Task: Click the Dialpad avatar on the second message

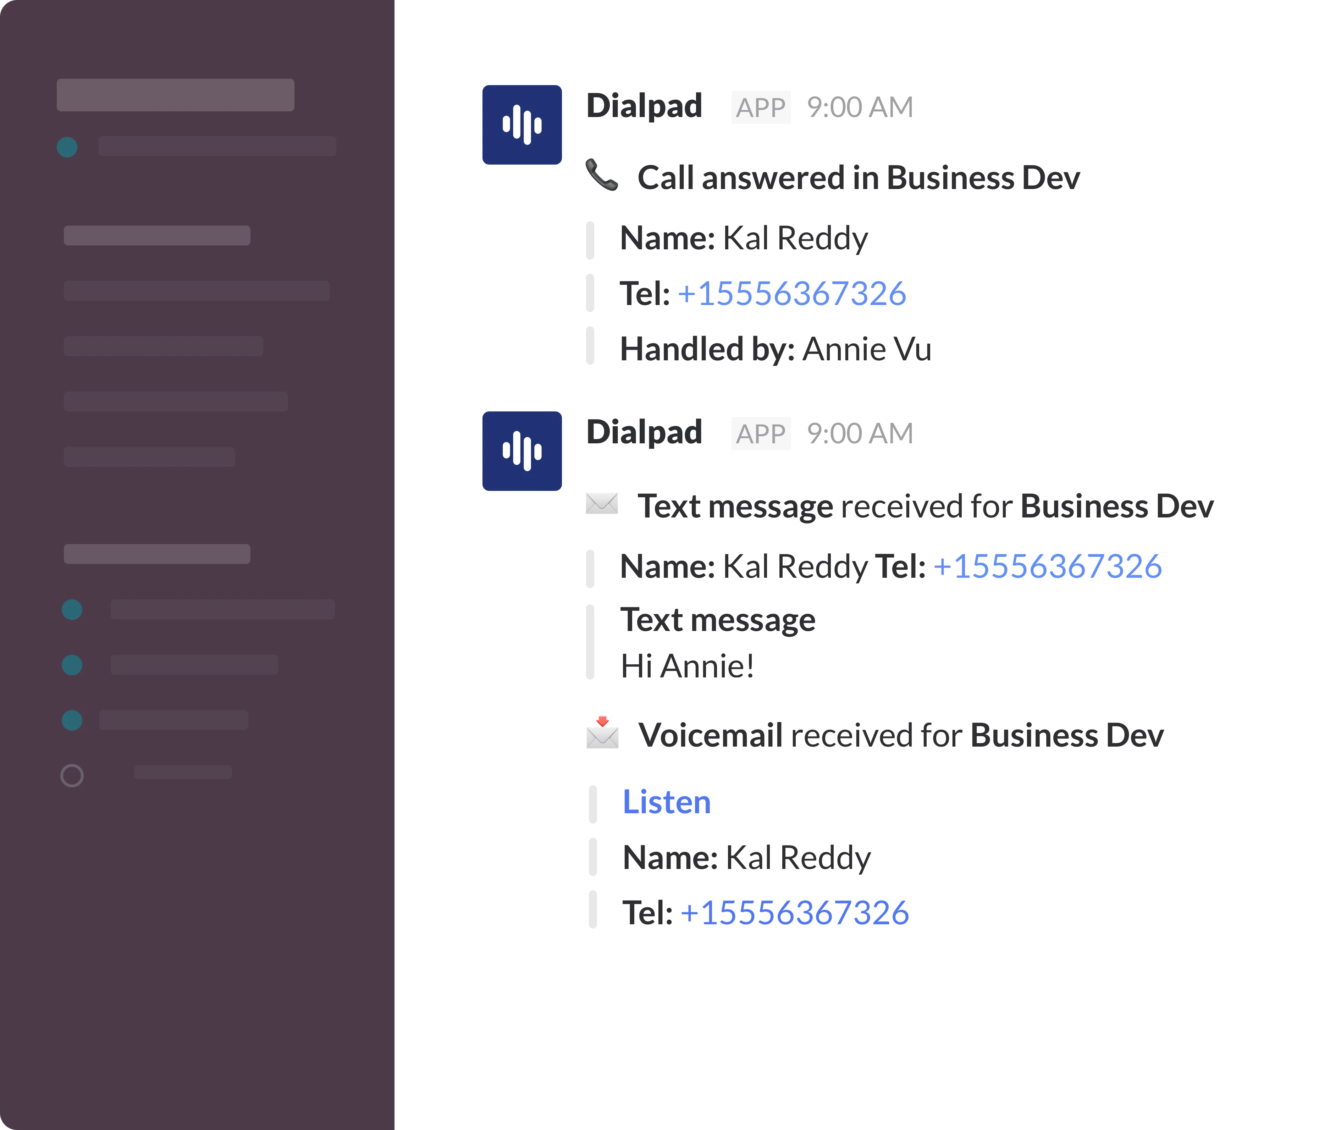Action: click(521, 451)
